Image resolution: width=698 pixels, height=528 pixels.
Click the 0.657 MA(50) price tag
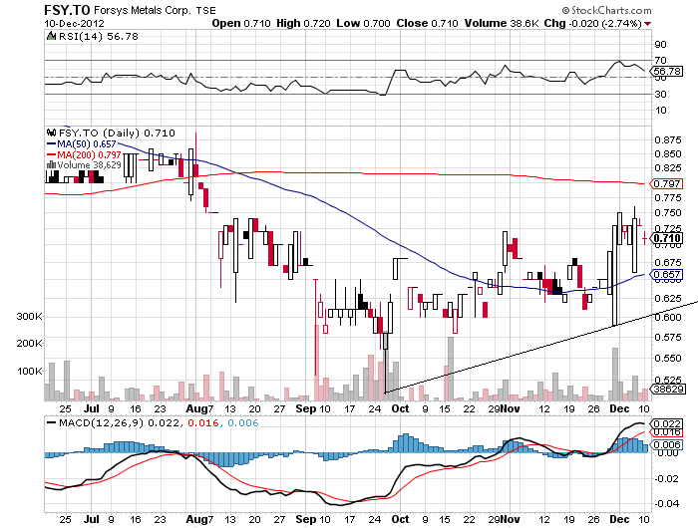(x=666, y=274)
